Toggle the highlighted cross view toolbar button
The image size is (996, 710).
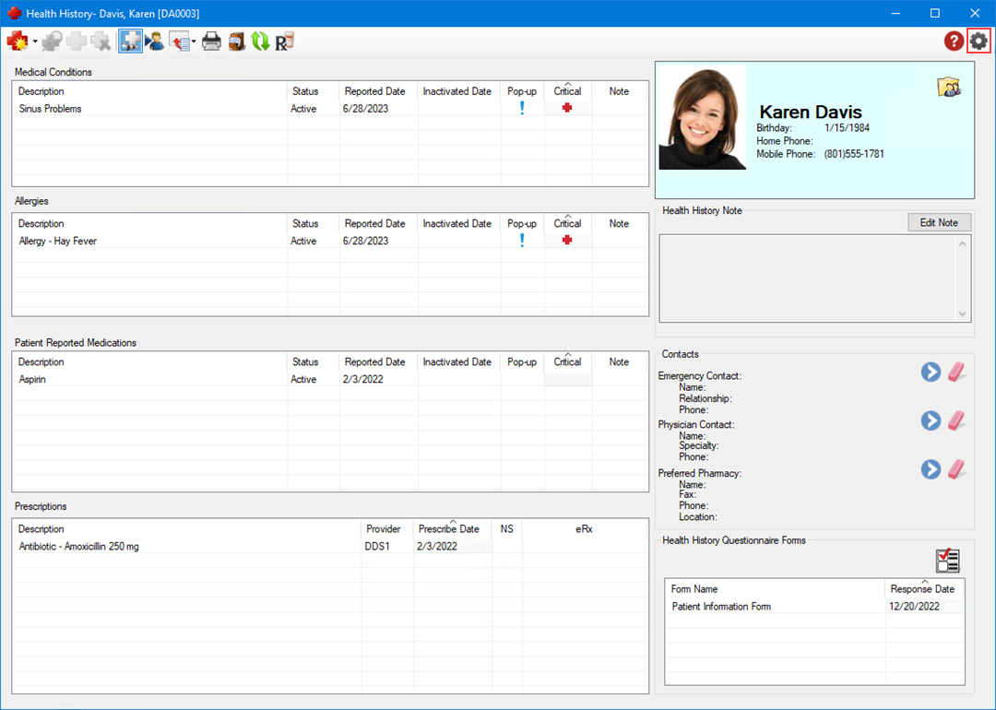pos(130,41)
